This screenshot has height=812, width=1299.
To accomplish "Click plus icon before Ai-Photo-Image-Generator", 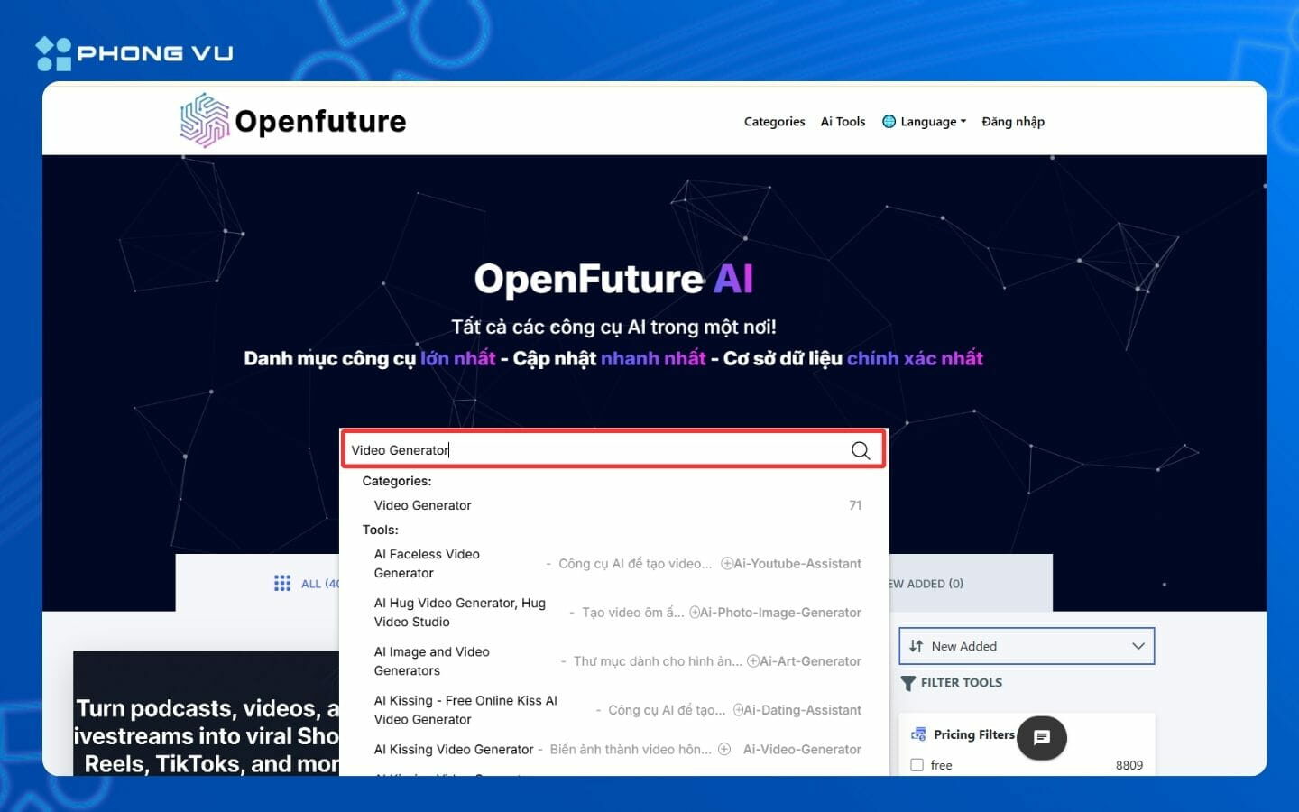I will [695, 613].
